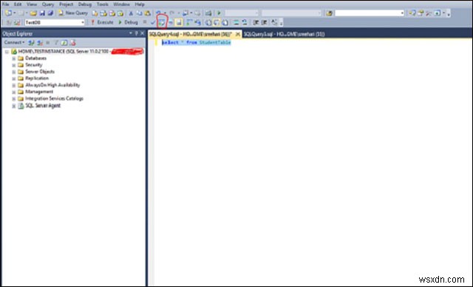Click the Paste clipboard icon
The image size is (473, 287).
(148, 13)
